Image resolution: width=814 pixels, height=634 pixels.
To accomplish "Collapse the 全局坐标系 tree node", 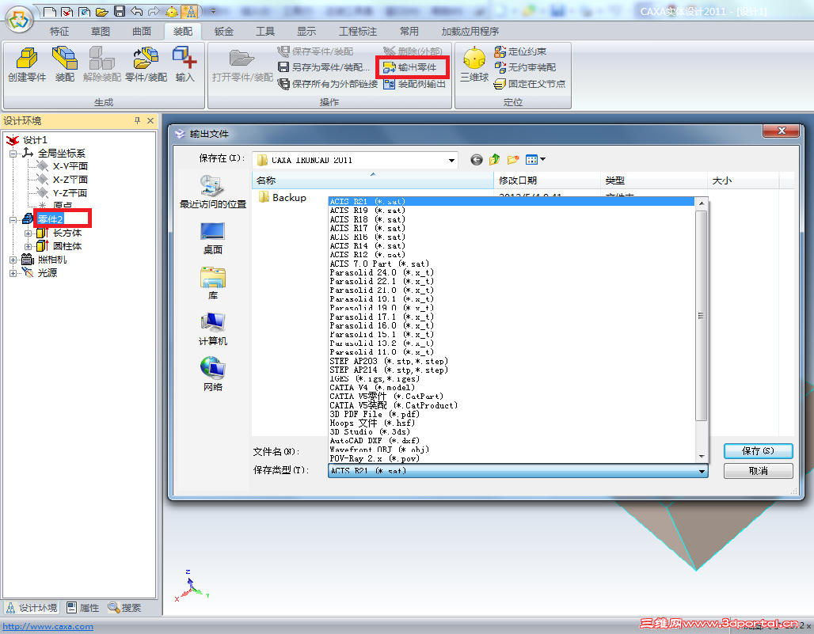I will tap(13, 154).
